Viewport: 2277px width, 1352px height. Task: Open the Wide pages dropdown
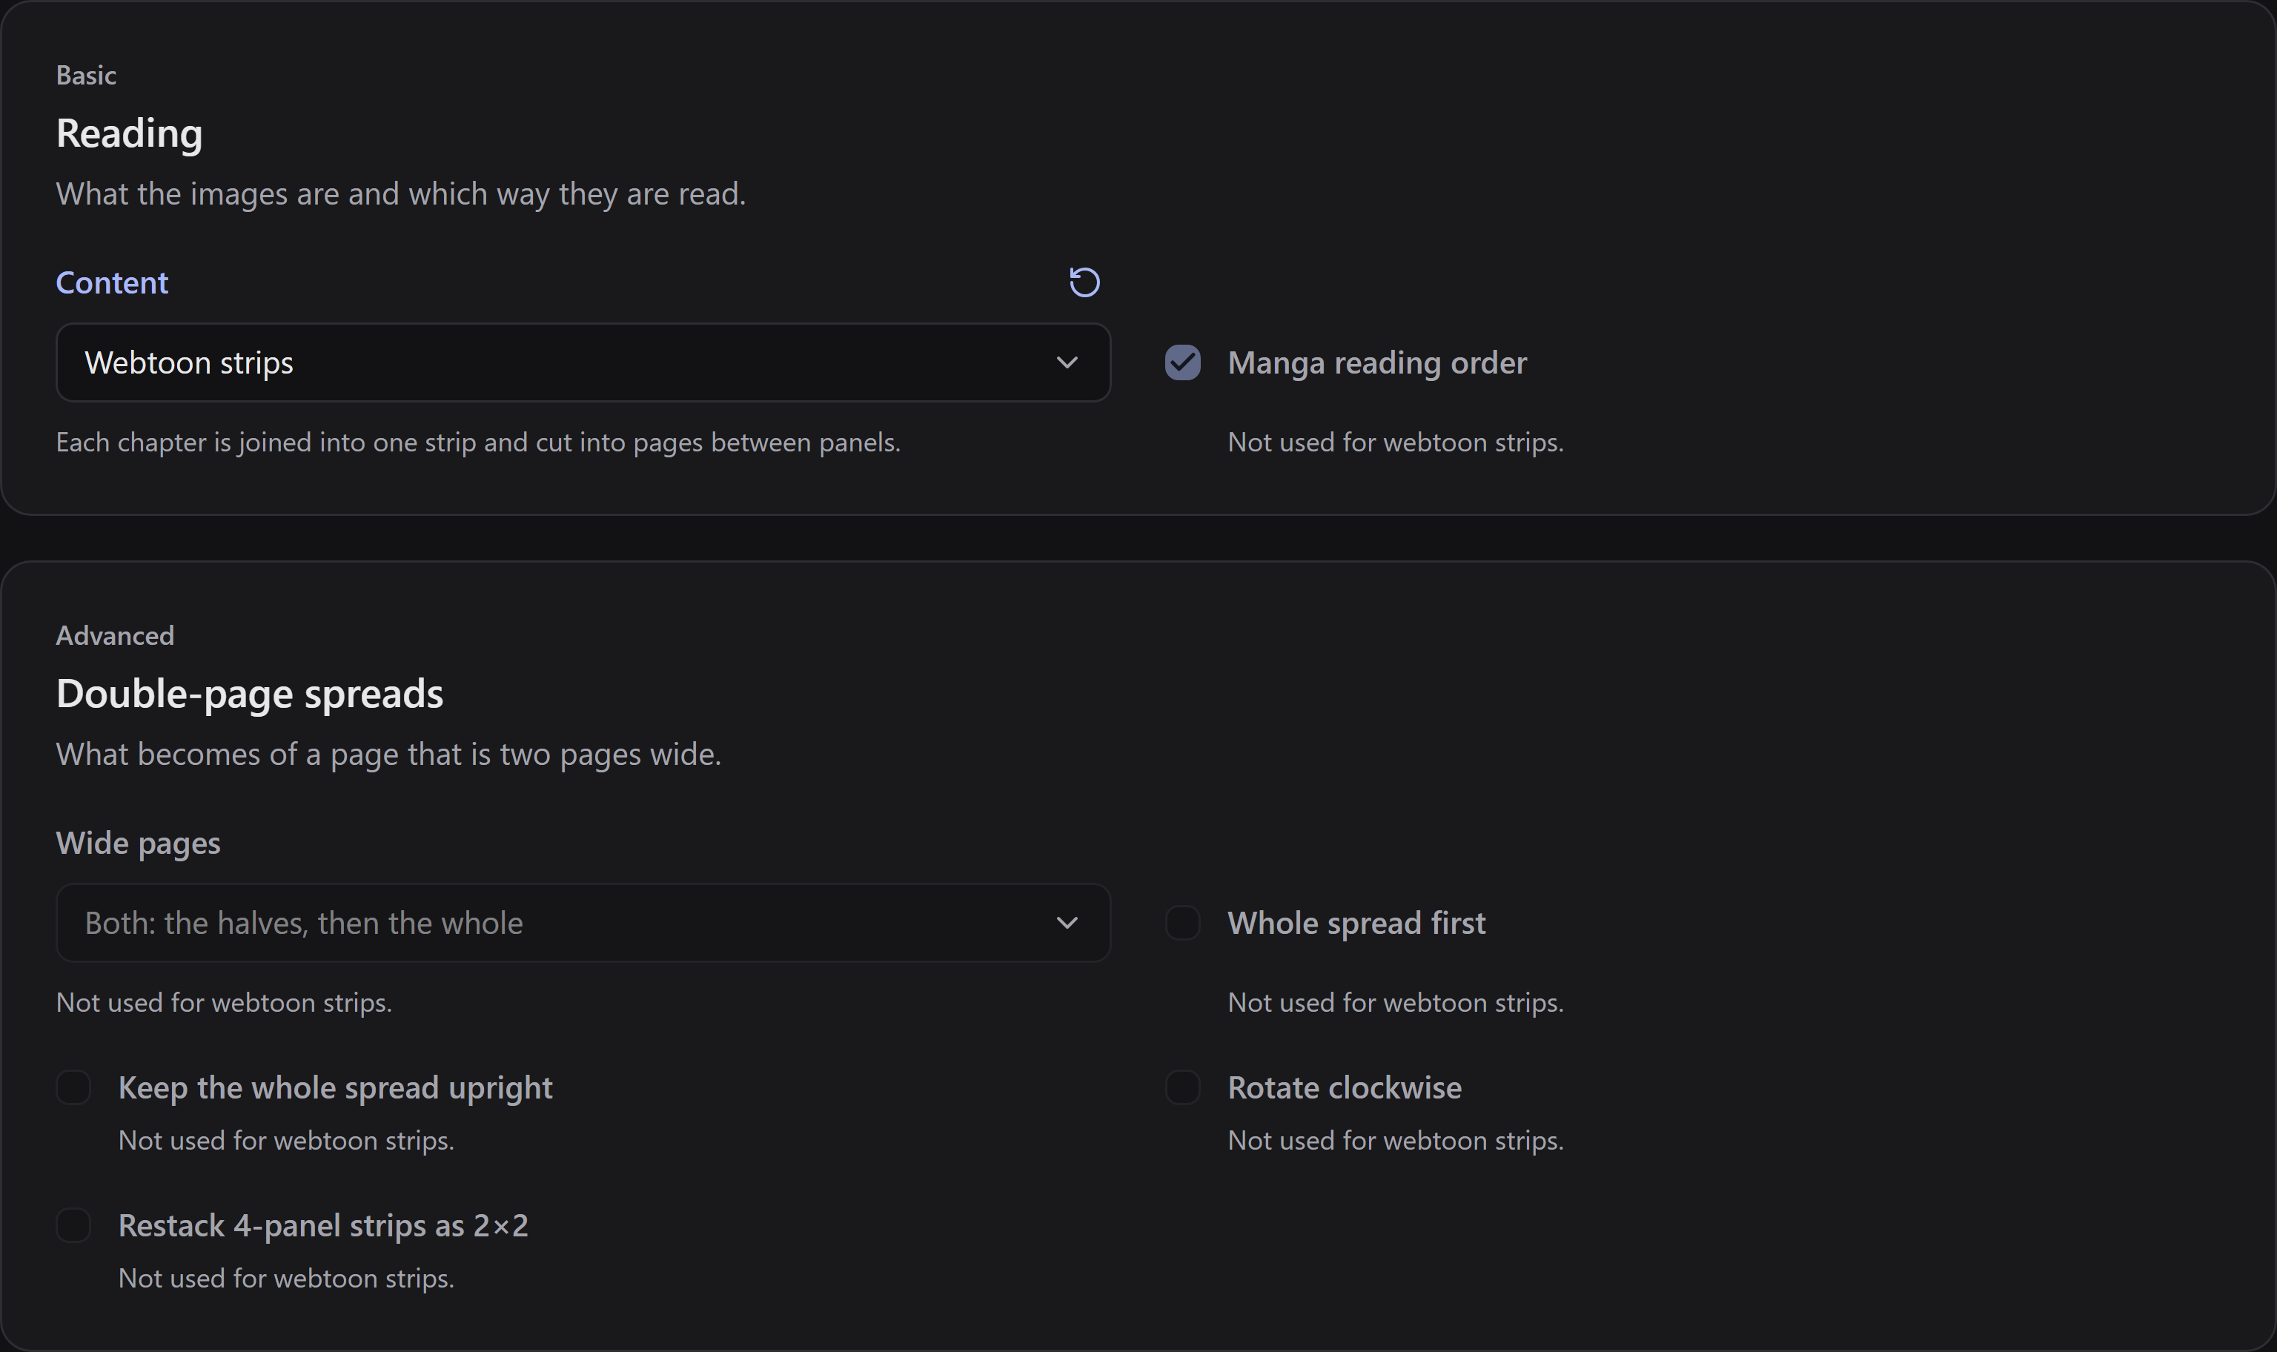coord(583,923)
